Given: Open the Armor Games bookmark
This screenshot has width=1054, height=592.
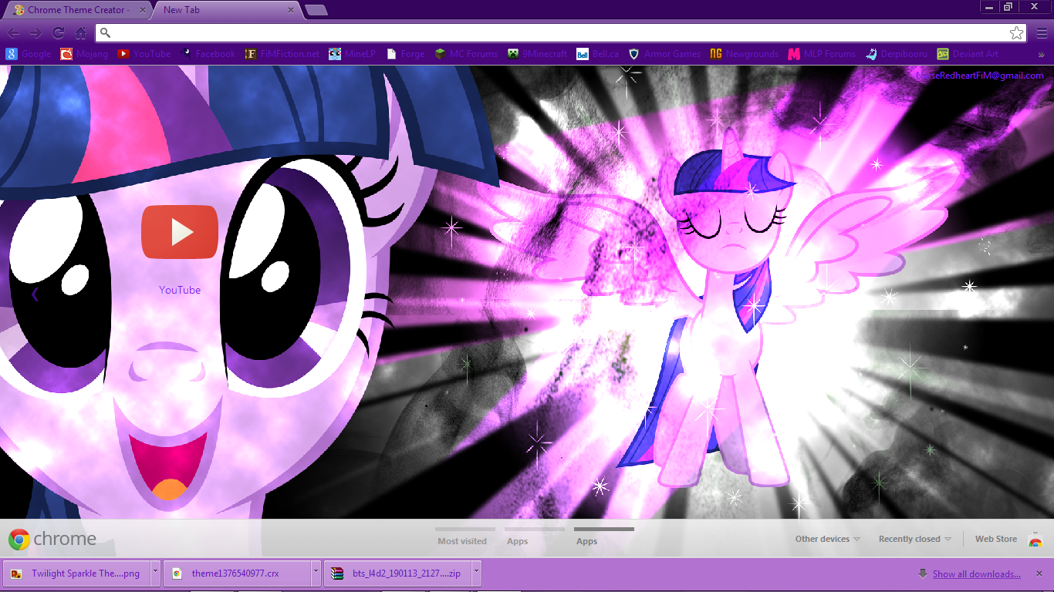Looking at the screenshot, I should (x=665, y=54).
